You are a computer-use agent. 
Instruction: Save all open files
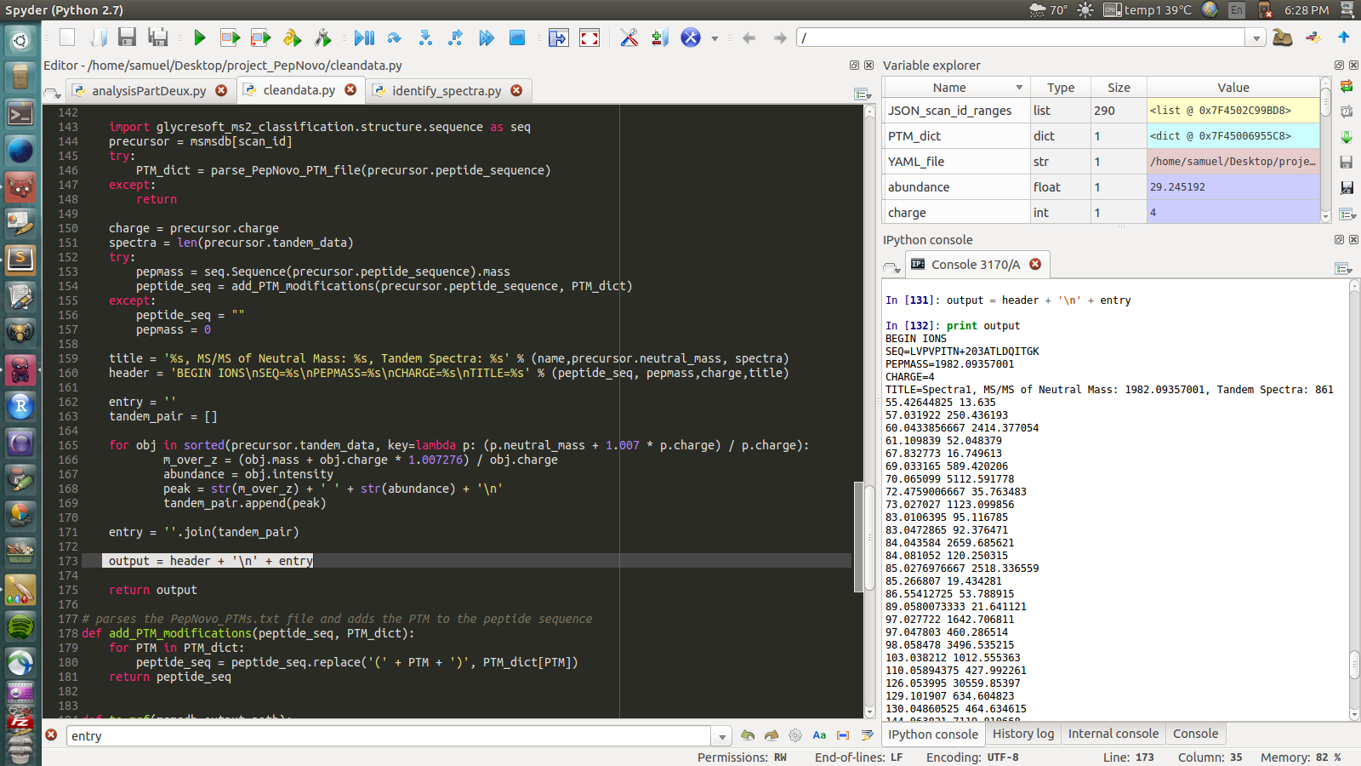[x=158, y=37]
